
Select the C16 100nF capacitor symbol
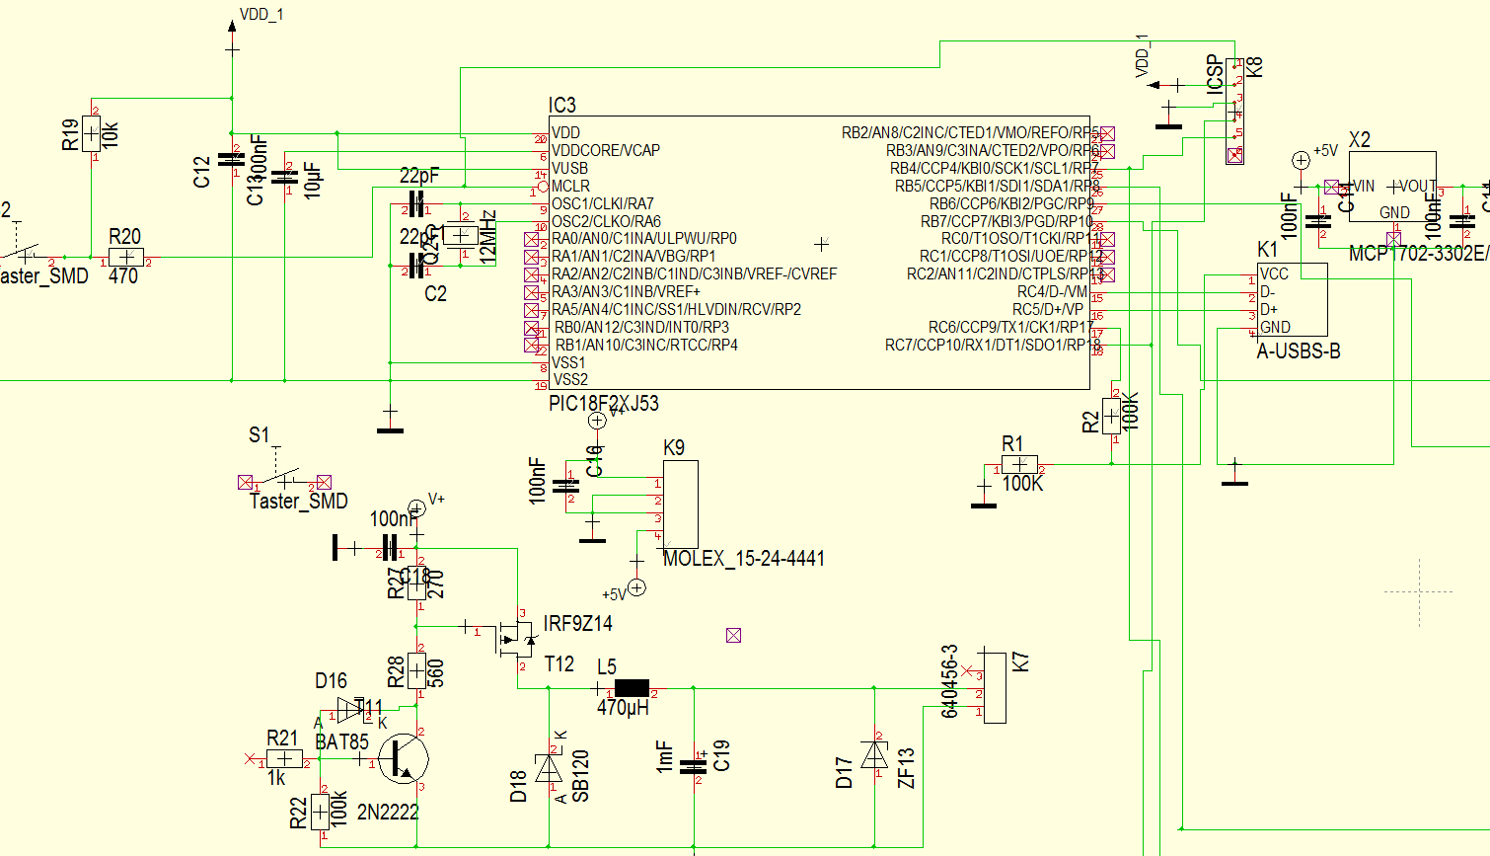(567, 485)
